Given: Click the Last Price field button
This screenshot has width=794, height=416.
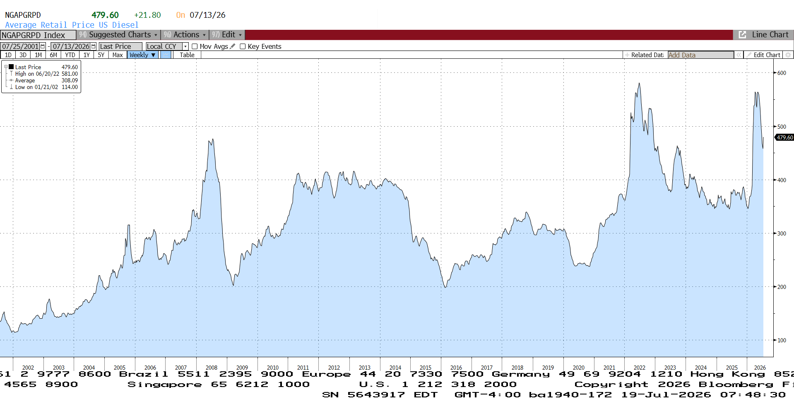Looking at the screenshot, I should 120,46.
